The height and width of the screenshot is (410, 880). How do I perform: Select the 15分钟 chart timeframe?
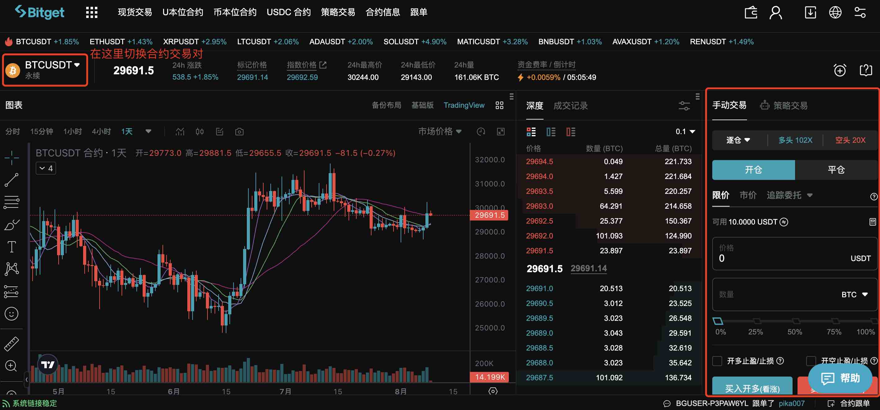[41, 132]
